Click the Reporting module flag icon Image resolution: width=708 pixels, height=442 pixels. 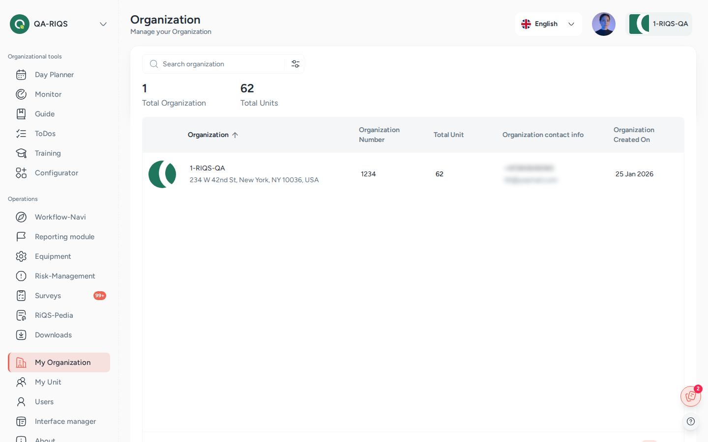(x=21, y=237)
